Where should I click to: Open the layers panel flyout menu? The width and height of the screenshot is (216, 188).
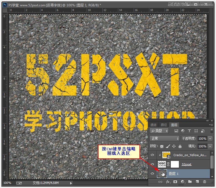coord(211,125)
